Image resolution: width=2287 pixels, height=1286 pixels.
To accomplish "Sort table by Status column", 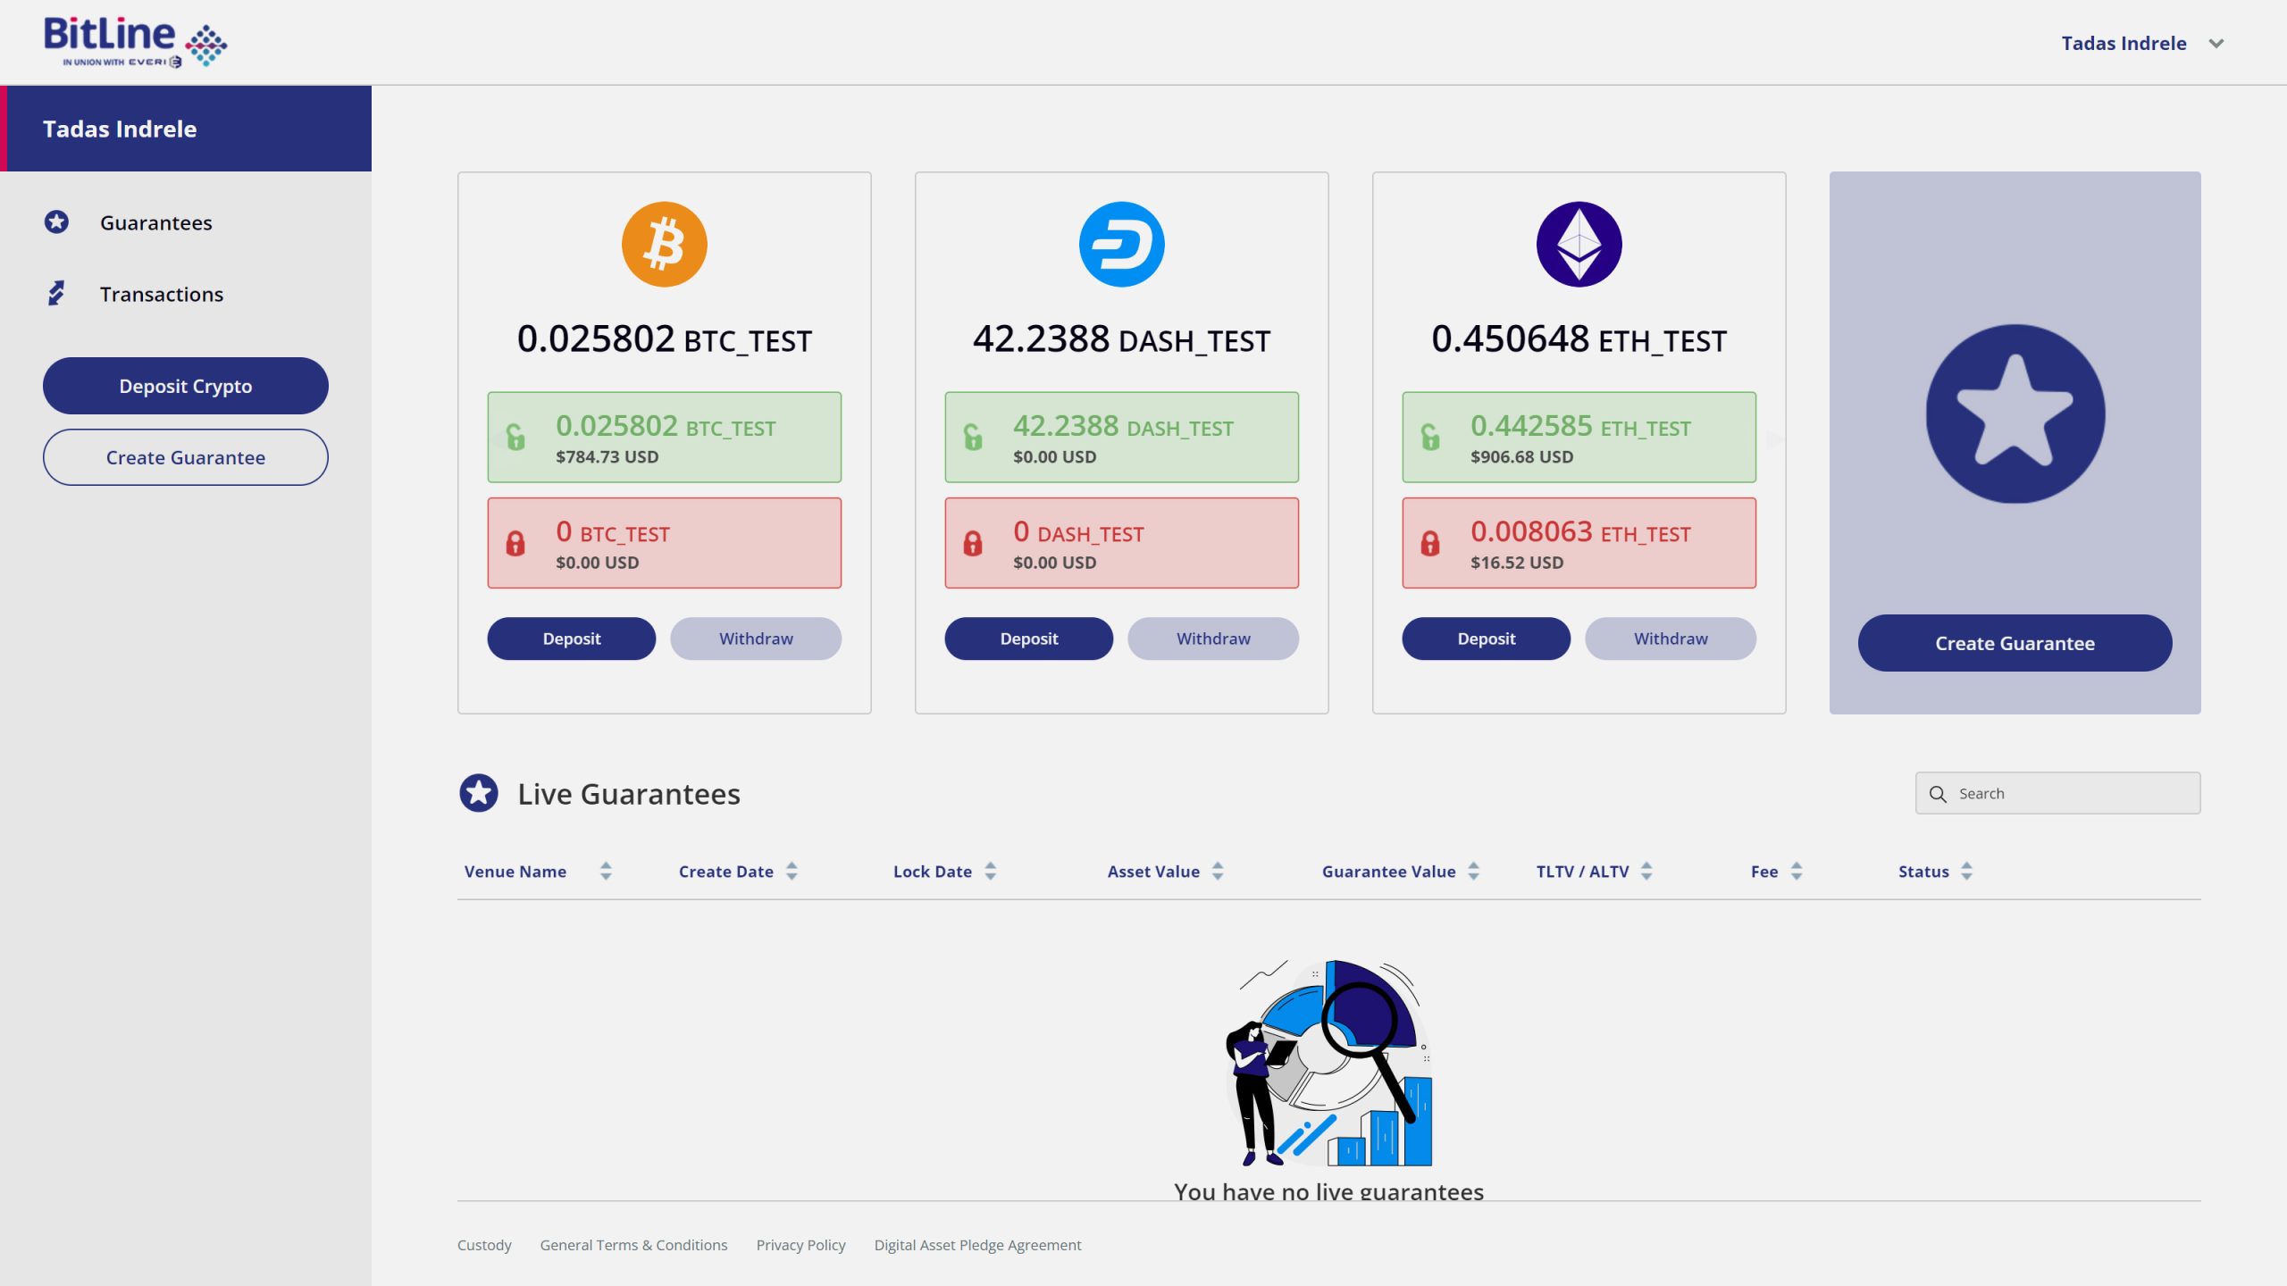I will tap(1966, 871).
